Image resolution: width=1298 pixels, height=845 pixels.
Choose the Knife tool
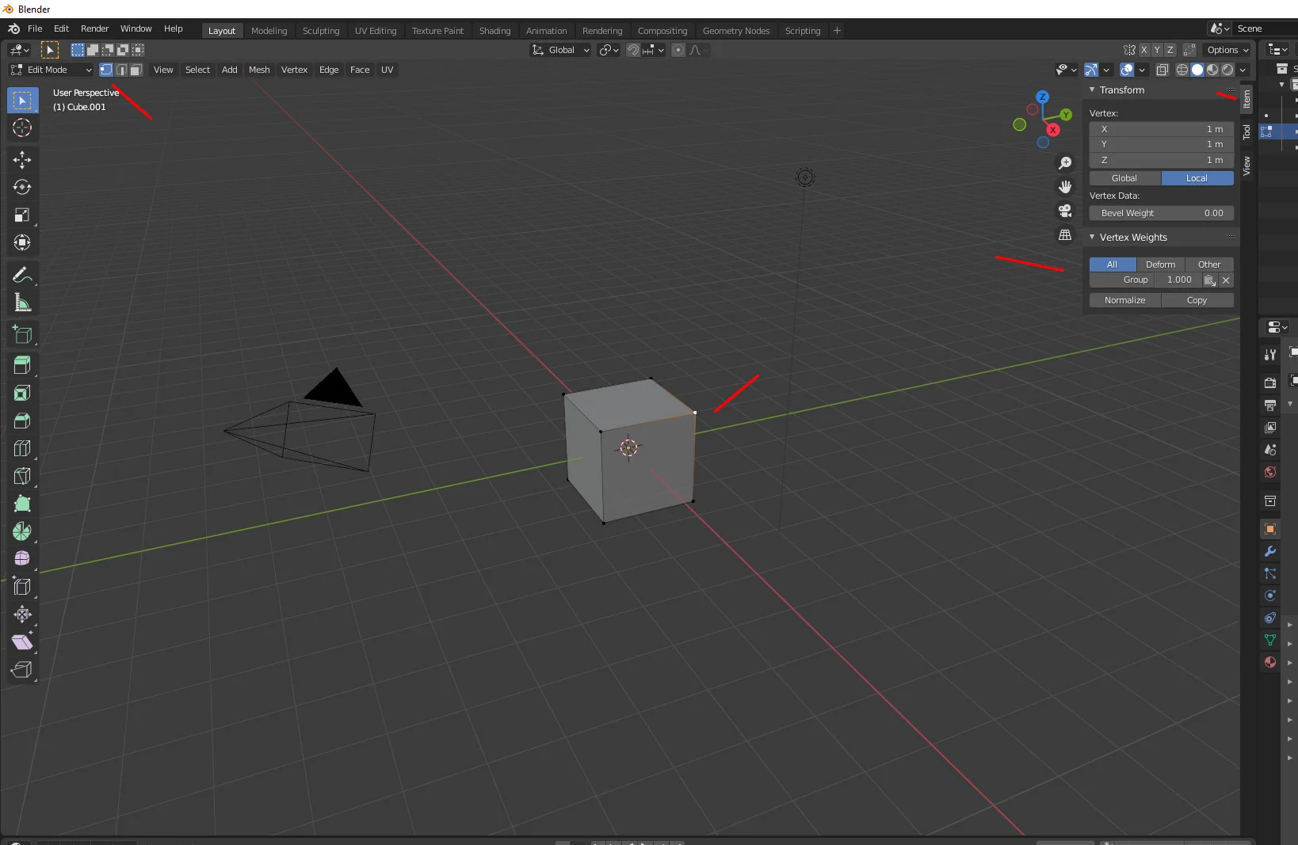tap(22, 476)
